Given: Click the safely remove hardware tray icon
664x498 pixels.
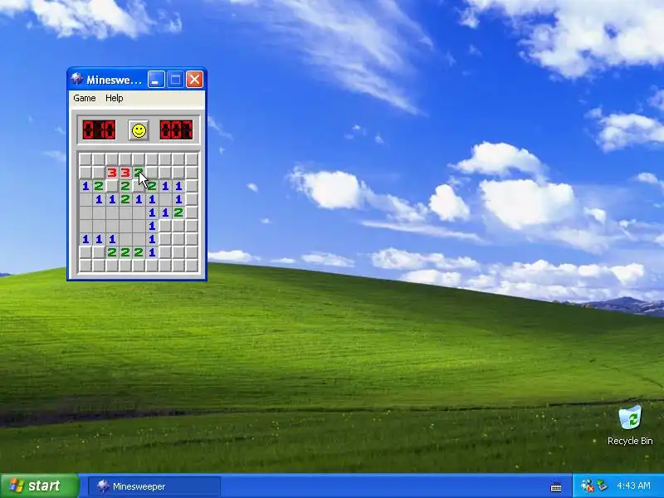Looking at the screenshot, I should tap(602, 486).
